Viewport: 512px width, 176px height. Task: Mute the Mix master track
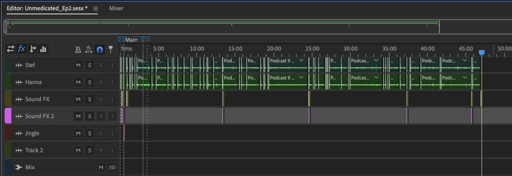click(101, 167)
